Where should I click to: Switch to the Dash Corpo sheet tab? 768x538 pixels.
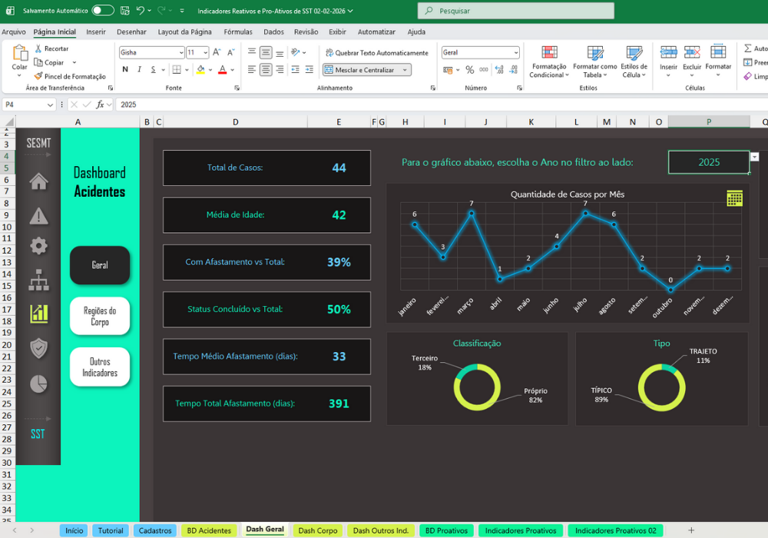coord(318,530)
